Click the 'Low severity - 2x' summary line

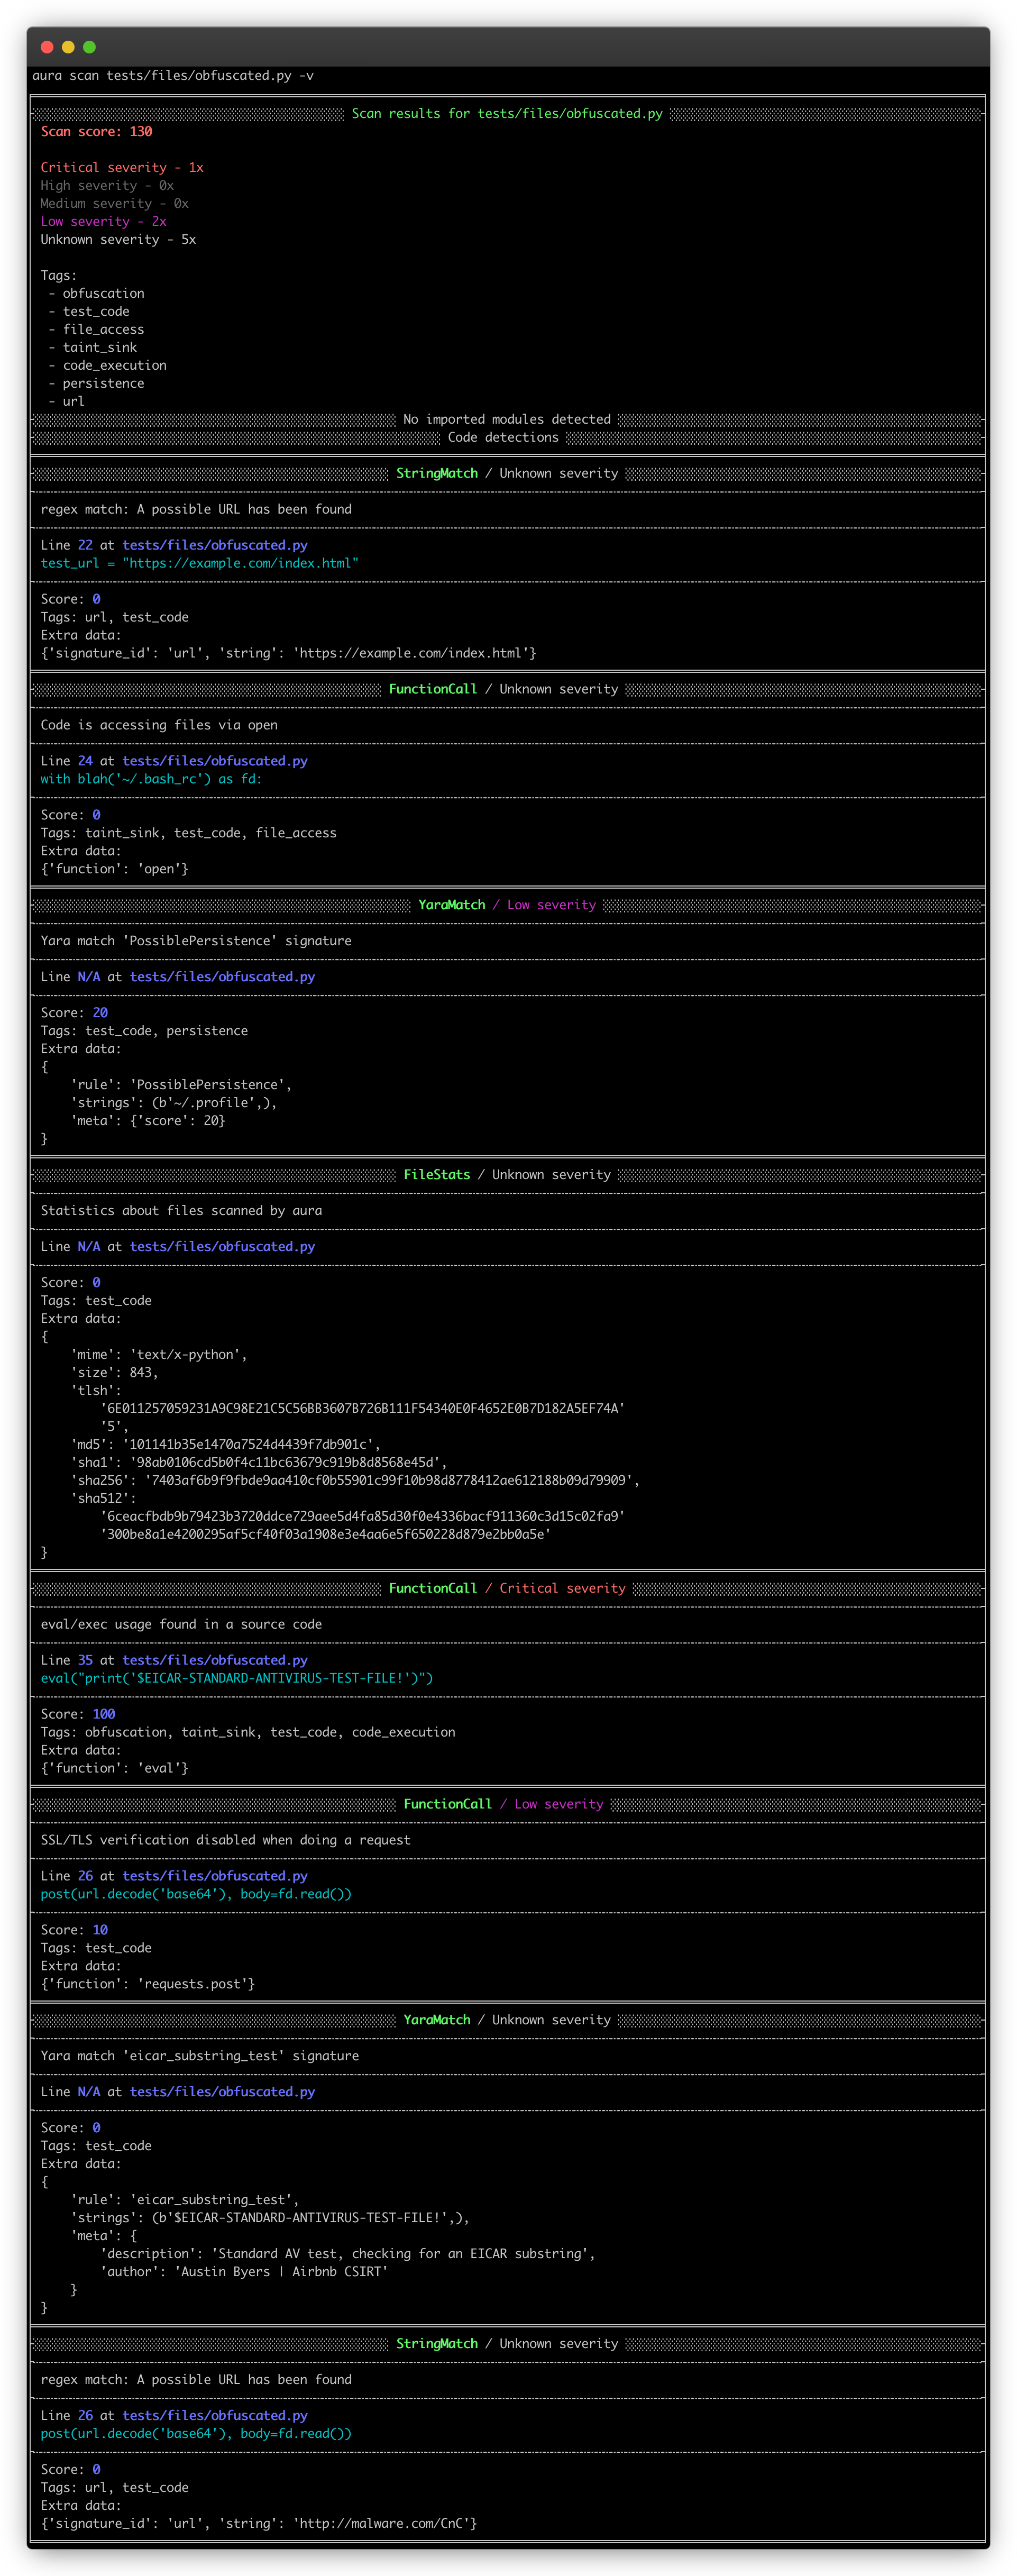(x=103, y=222)
